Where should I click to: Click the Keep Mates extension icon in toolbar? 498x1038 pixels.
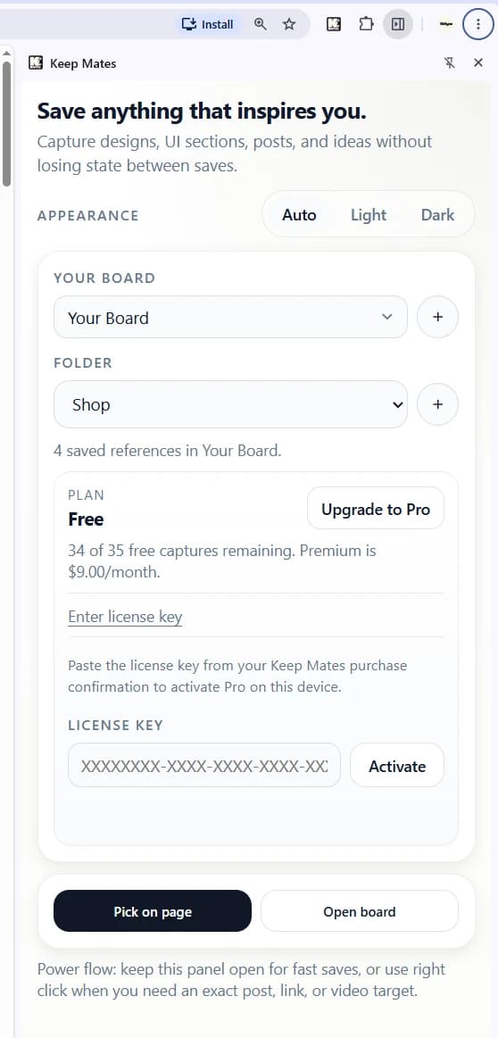334,24
